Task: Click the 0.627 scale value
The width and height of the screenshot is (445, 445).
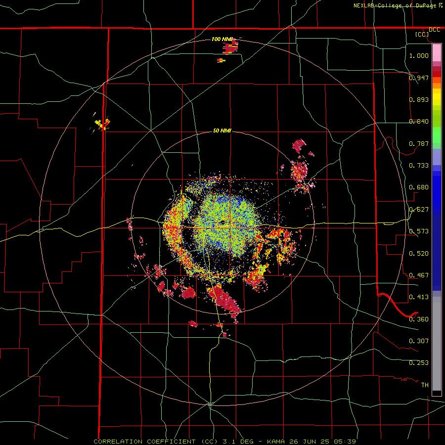Action: [419, 210]
